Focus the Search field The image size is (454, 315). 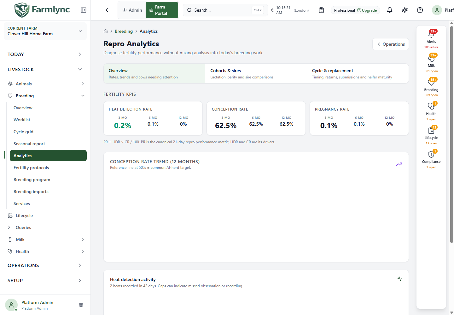[225, 10]
